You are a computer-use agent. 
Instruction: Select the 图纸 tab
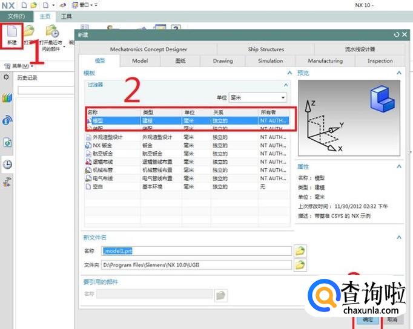point(180,60)
